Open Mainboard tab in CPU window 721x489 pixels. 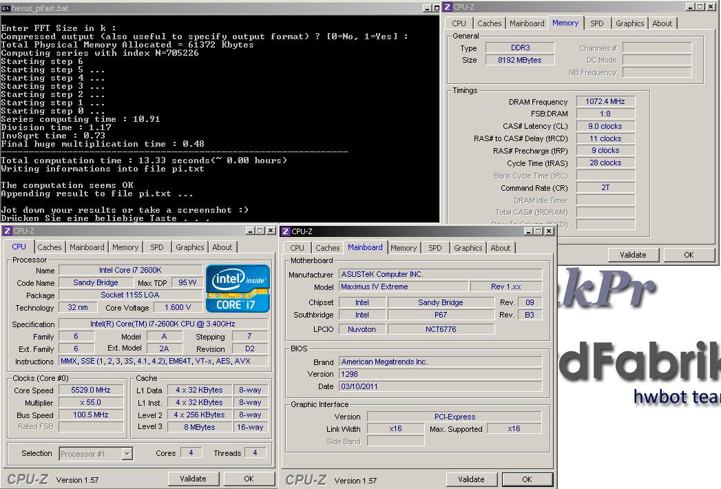click(x=87, y=247)
